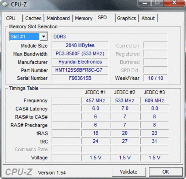Image resolution: width=186 pixels, height=179 pixels.
Task: Click the 2048 MBytes module size value
Action: [80, 45]
